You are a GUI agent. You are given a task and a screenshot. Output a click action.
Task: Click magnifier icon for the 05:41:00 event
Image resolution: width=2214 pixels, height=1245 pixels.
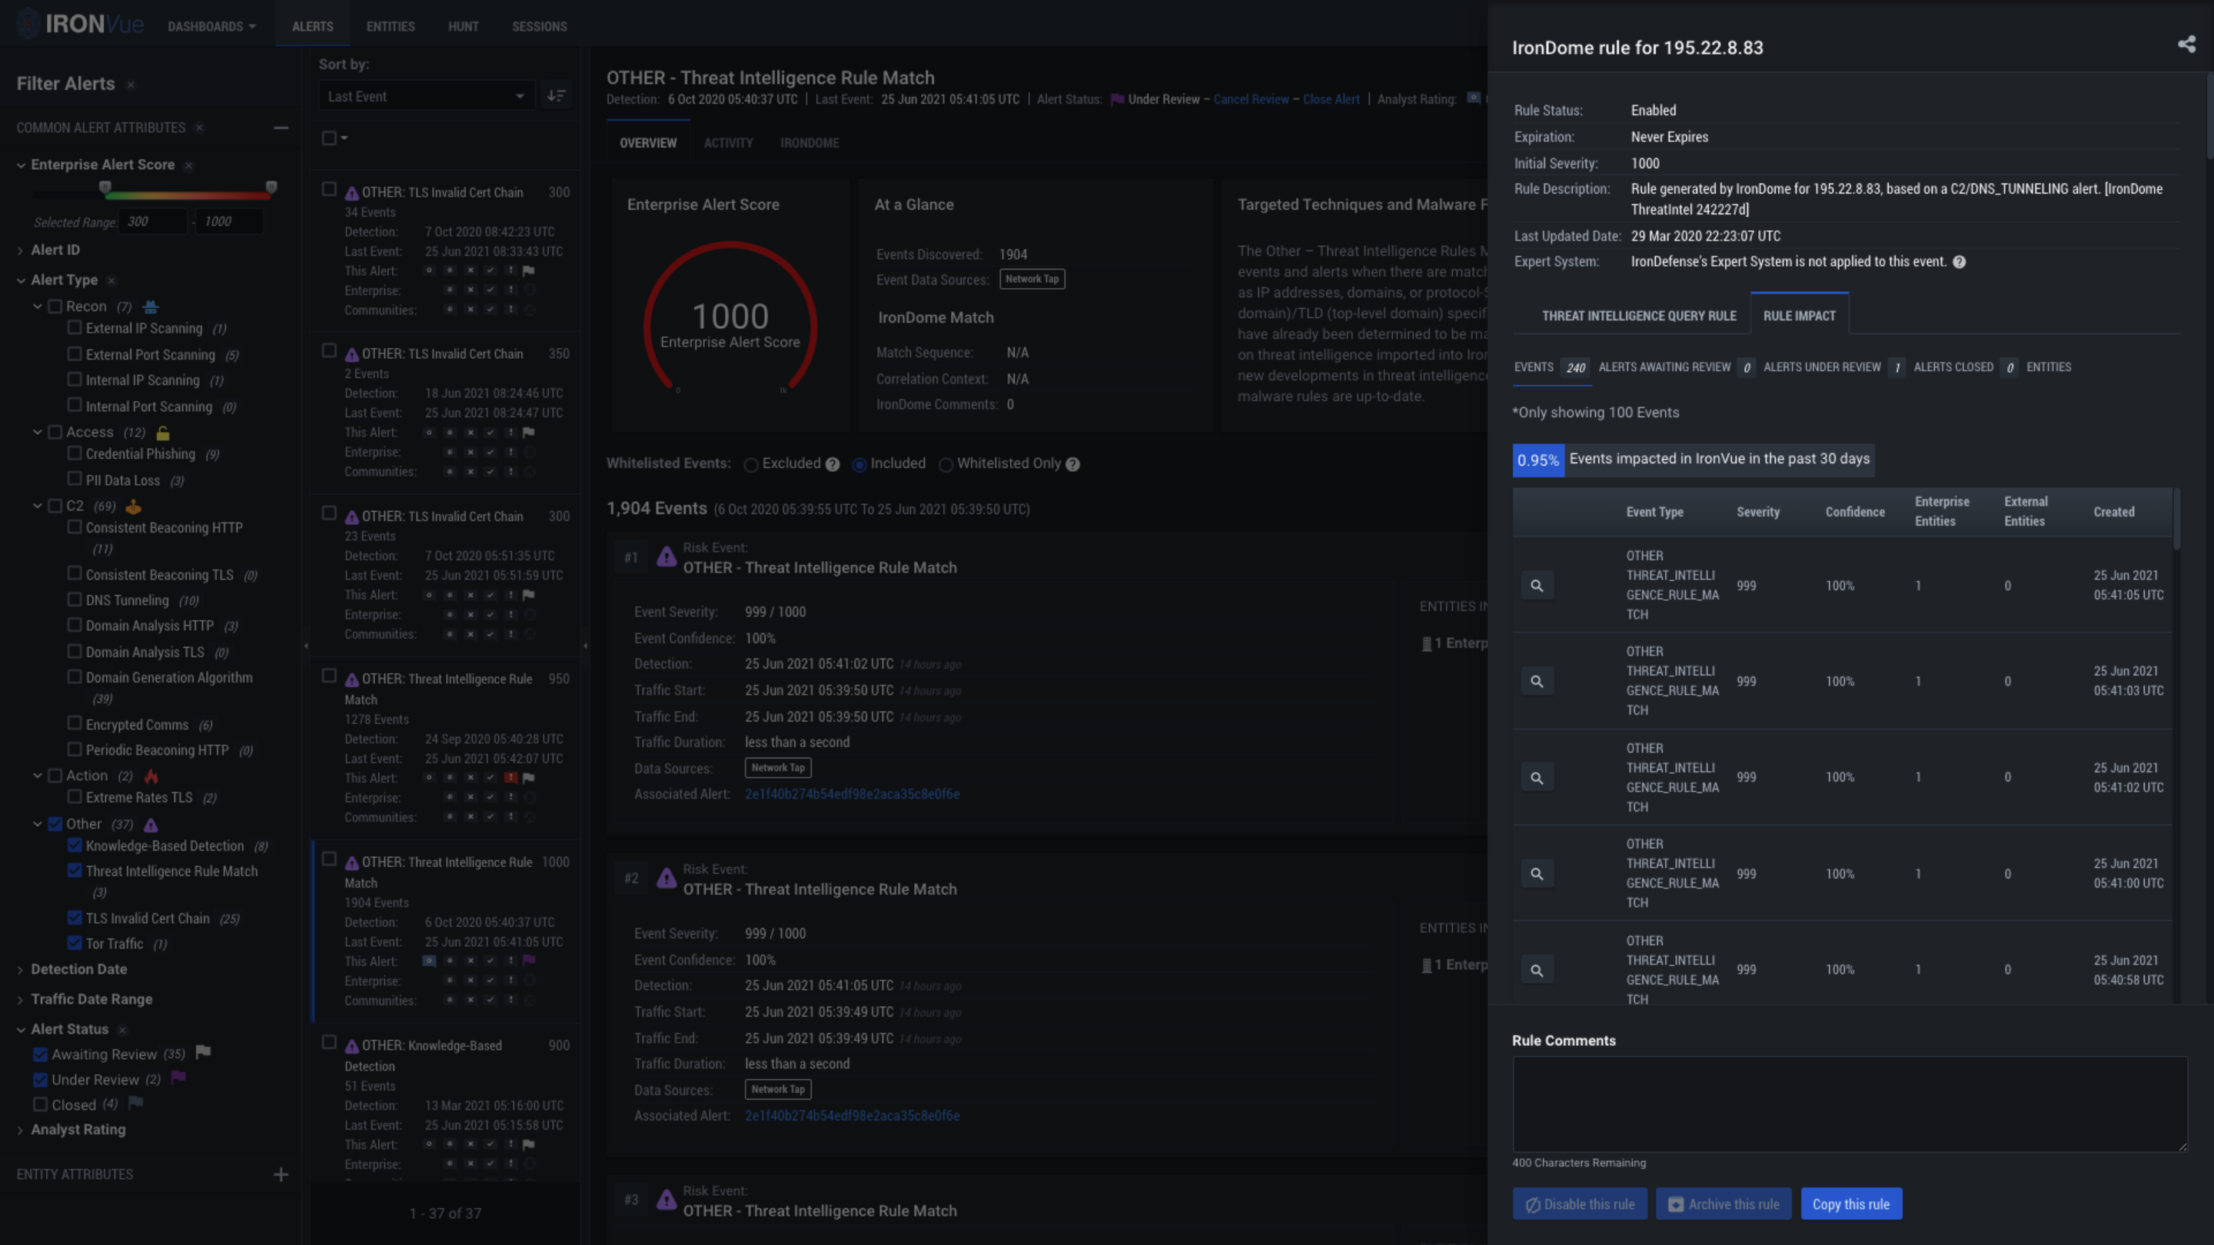tap(1537, 874)
